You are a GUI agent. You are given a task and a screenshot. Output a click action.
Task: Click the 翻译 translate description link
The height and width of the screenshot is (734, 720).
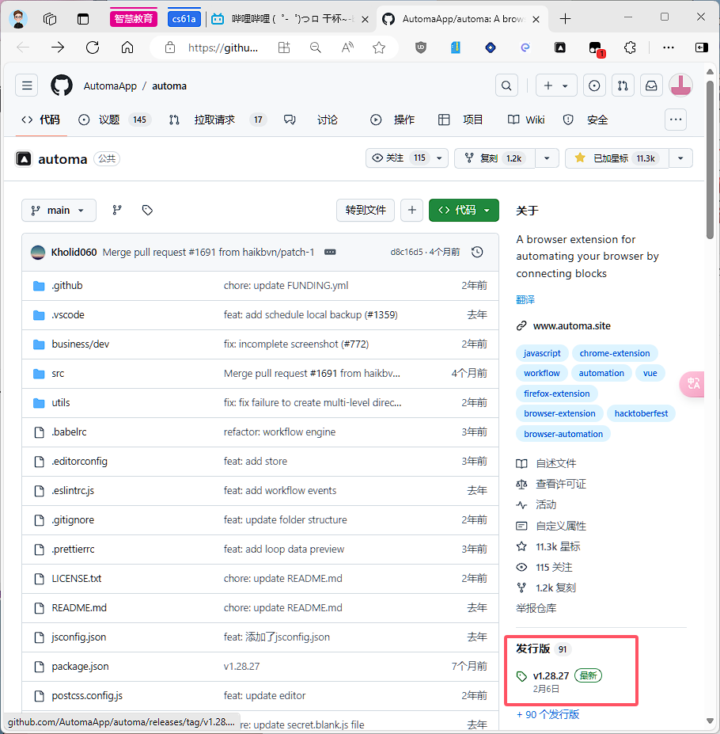click(x=525, y=299)
